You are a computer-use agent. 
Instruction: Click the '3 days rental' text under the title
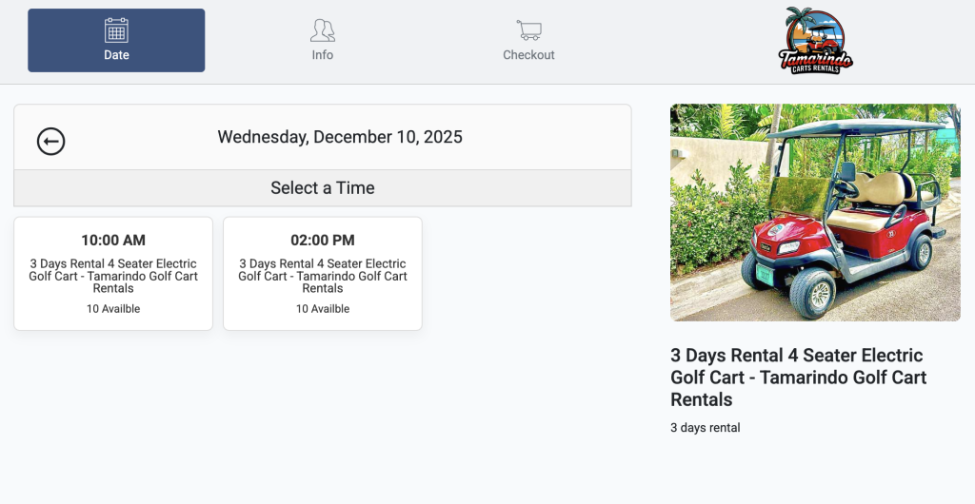click(x=705, y=428)
